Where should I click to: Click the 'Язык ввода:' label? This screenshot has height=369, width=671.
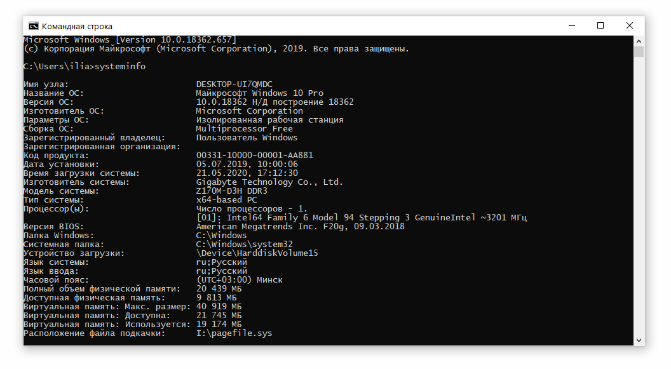[x=51, y=271]
